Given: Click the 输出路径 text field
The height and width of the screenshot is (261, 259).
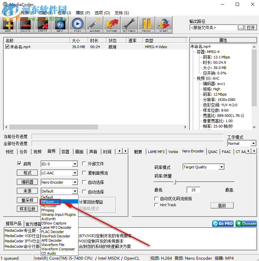Looking at the screenshot, I should pyautogui.click(x=213, y=28).
